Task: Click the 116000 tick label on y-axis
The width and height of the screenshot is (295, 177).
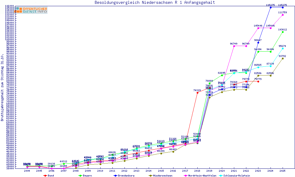Action: click(10, 6)
